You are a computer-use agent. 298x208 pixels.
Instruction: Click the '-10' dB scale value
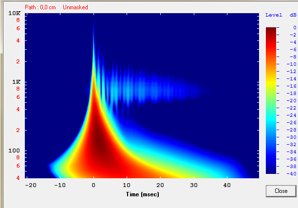point(291,64)
